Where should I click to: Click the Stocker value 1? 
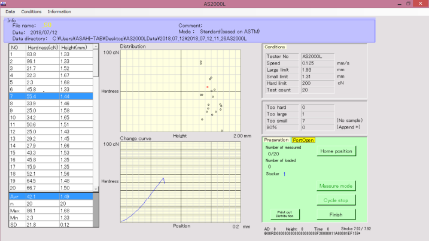point(284,174)
